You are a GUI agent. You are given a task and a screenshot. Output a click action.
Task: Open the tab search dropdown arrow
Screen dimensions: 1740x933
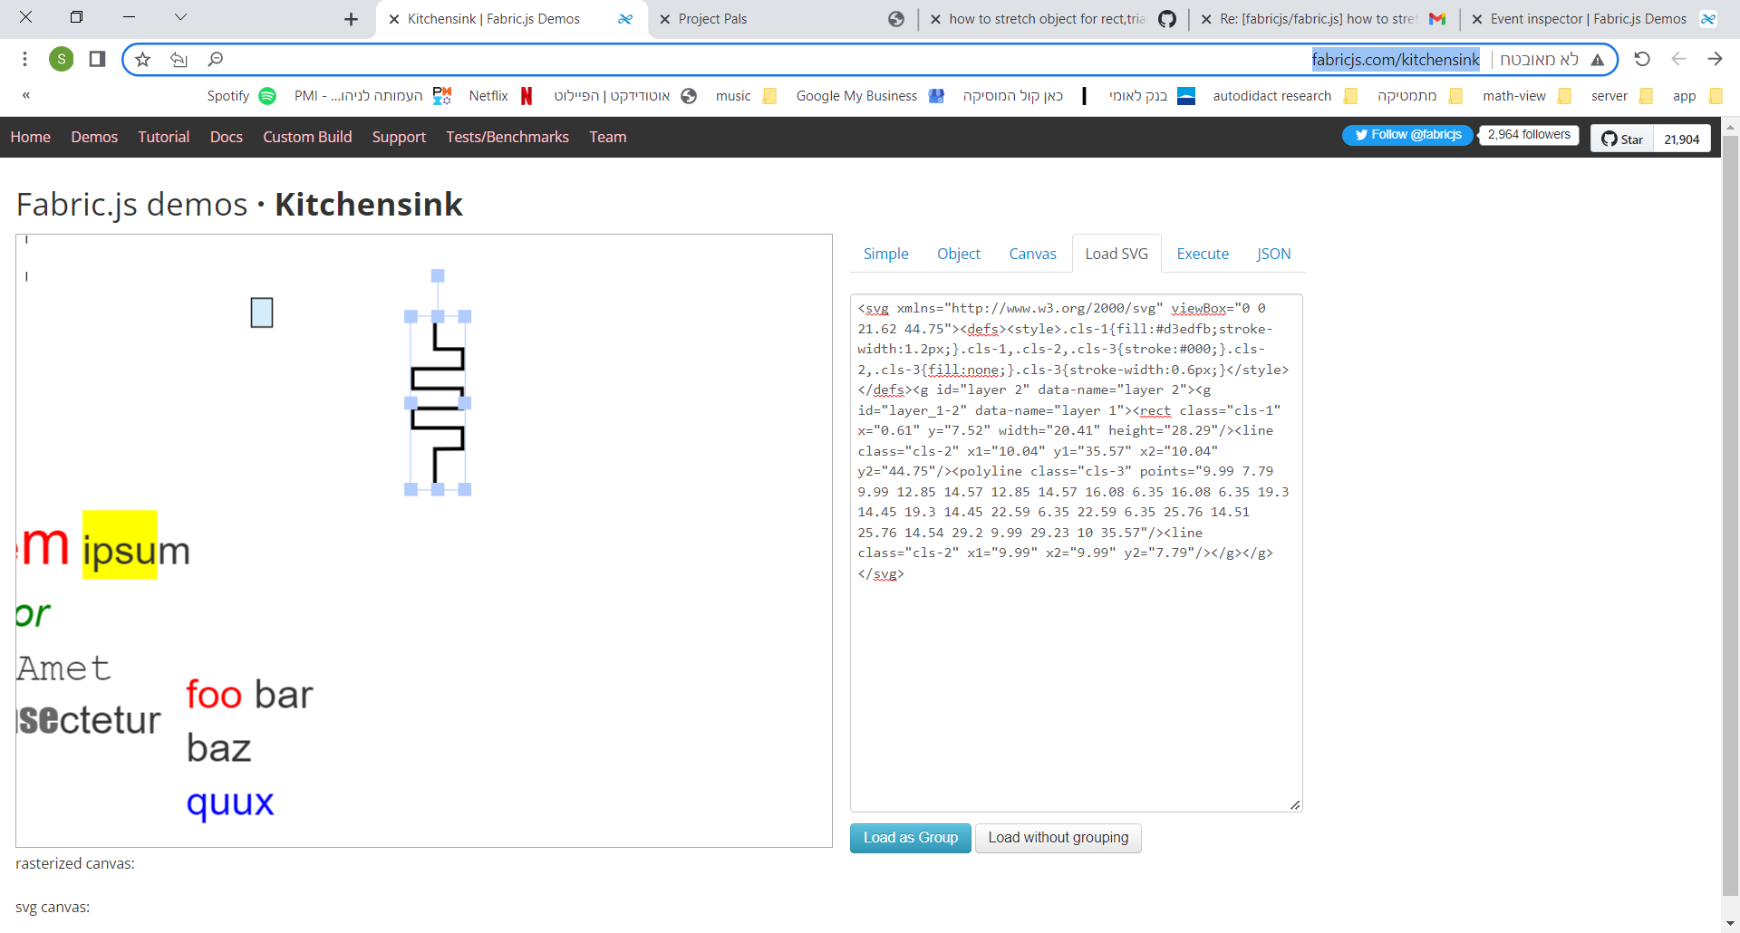pyautogui.click(x=180, y=16)
